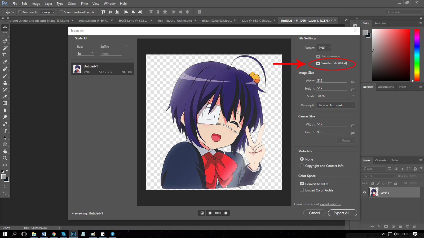Click fit-to-view icon in Export preview
The width and height of the screenshot is (424, 238).
click(202, 213)
